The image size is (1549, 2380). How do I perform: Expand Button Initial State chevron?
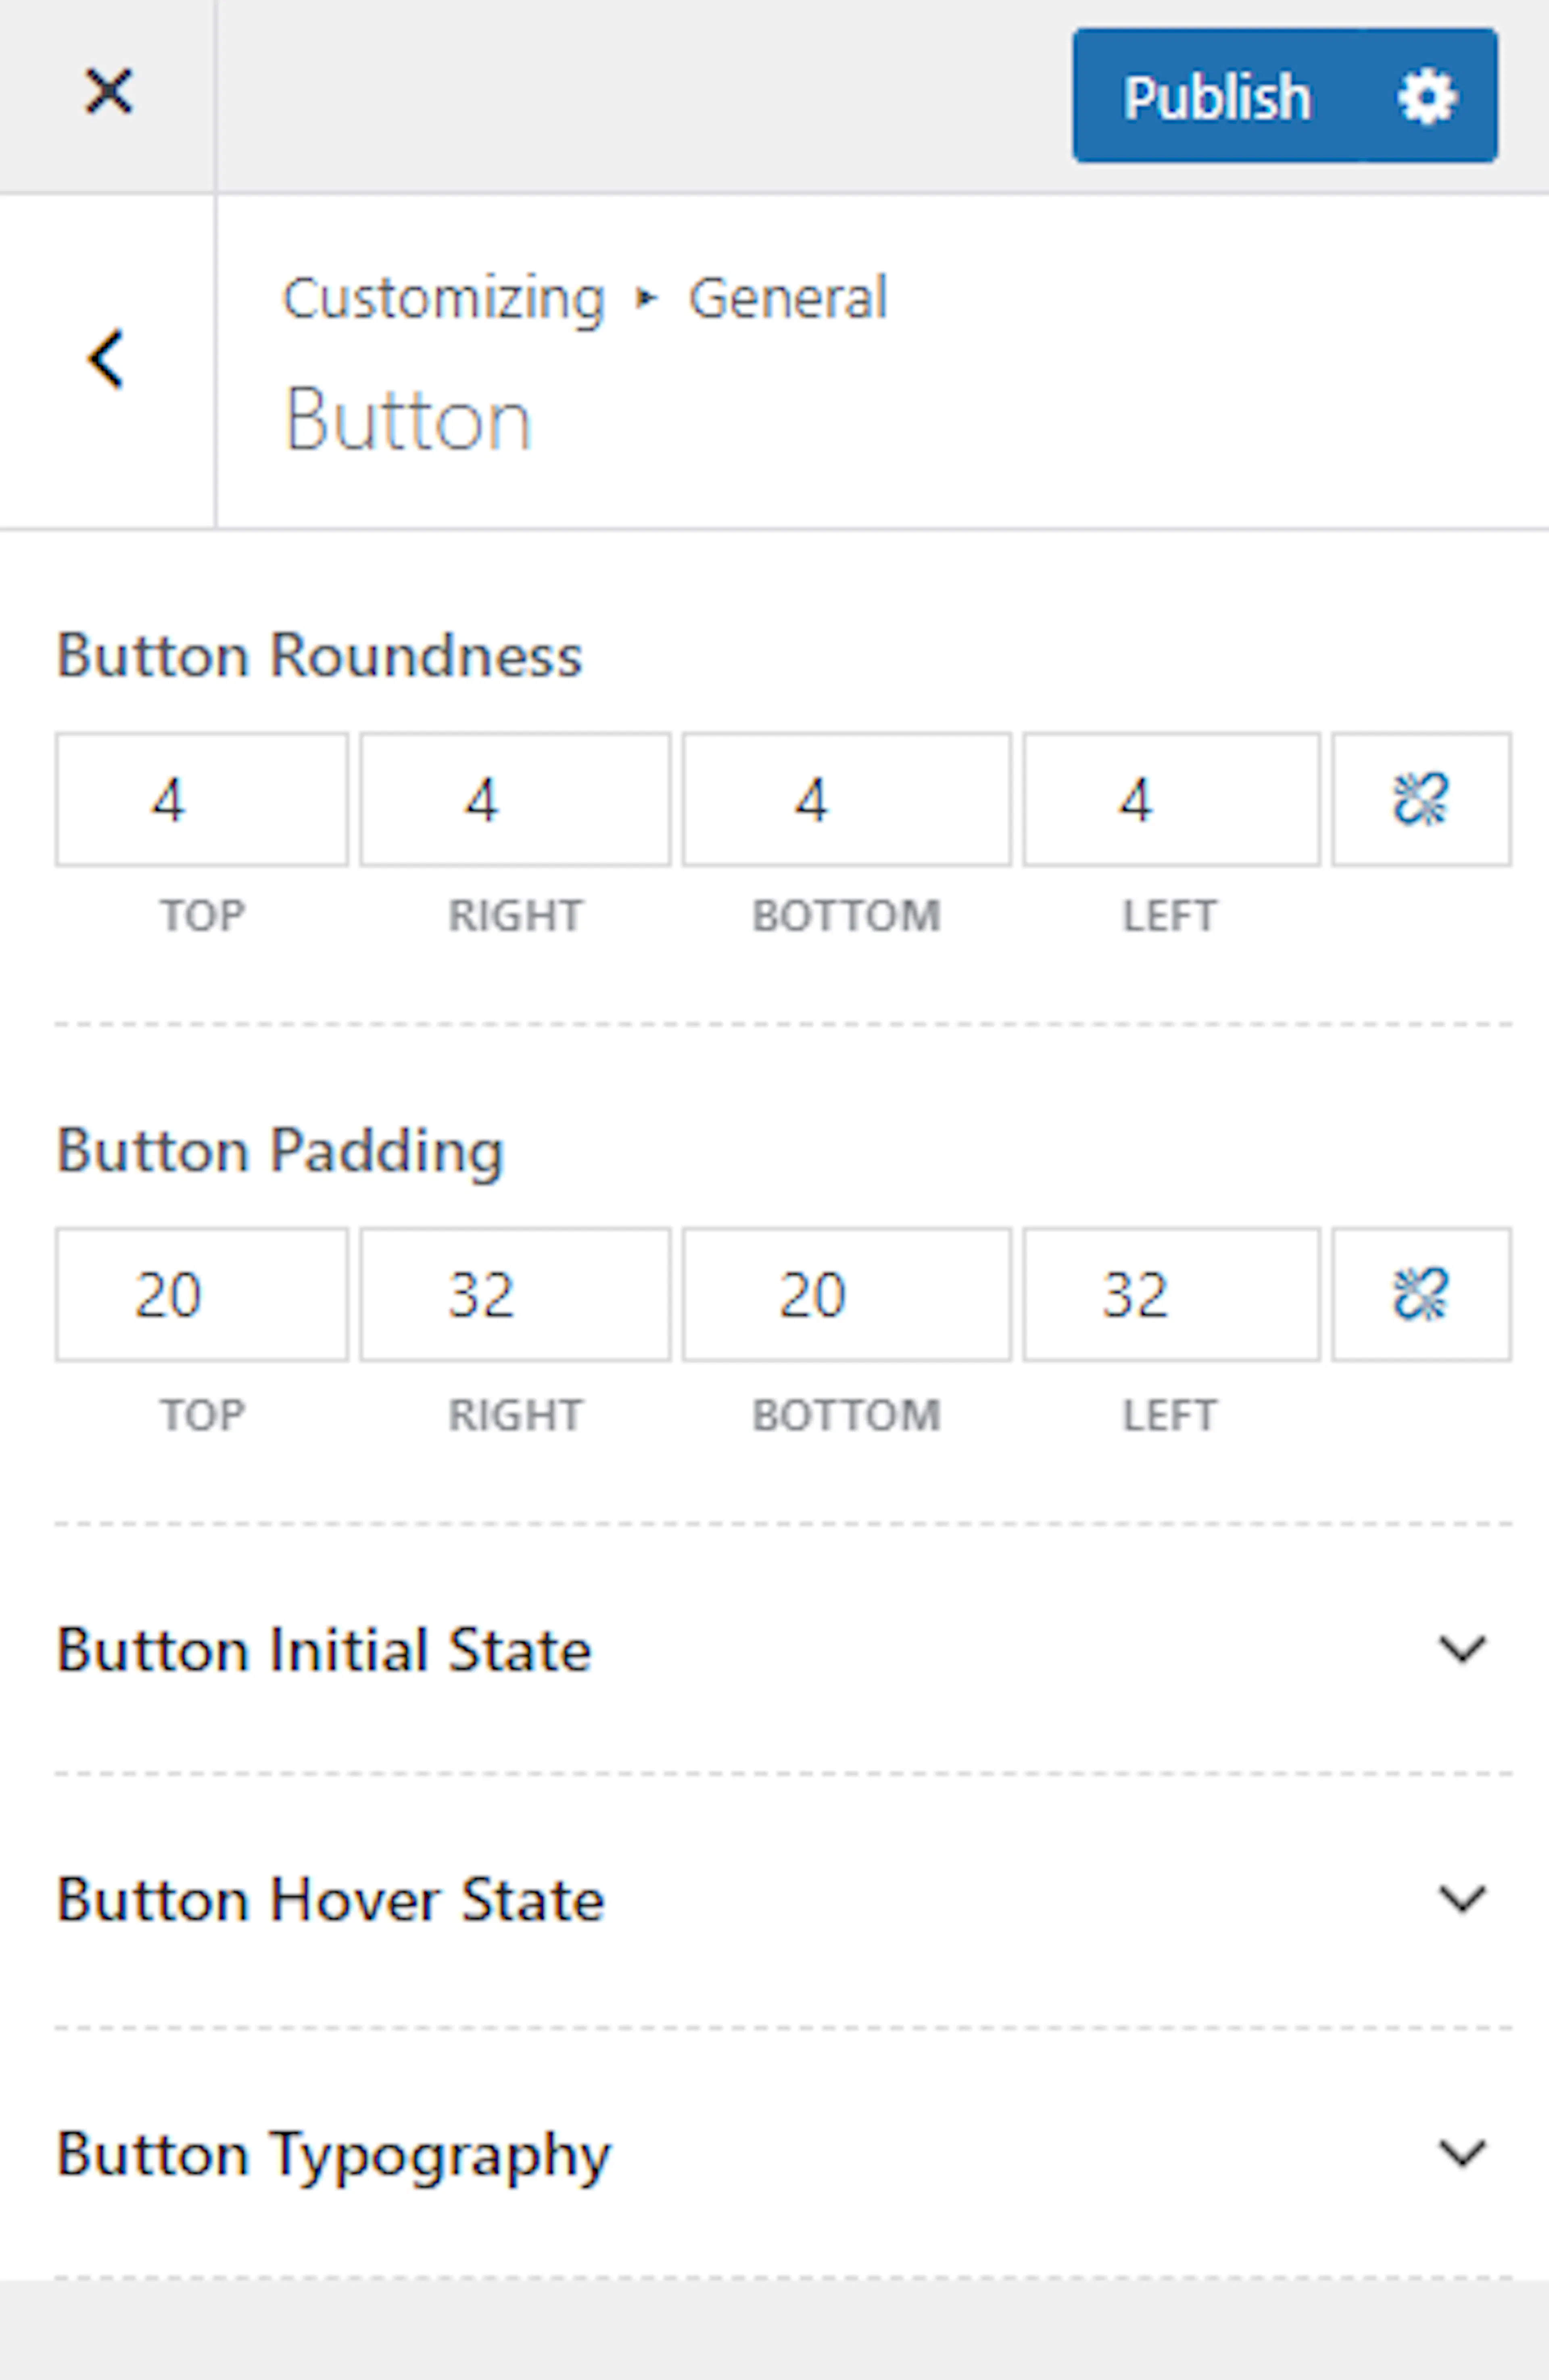1462,1648
